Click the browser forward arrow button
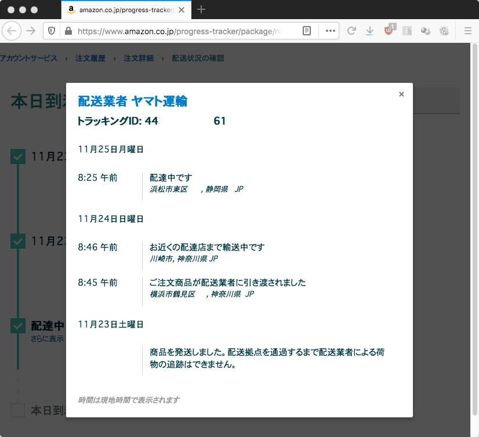Viewport: 479px width, 437px height. tap(31, 31)
